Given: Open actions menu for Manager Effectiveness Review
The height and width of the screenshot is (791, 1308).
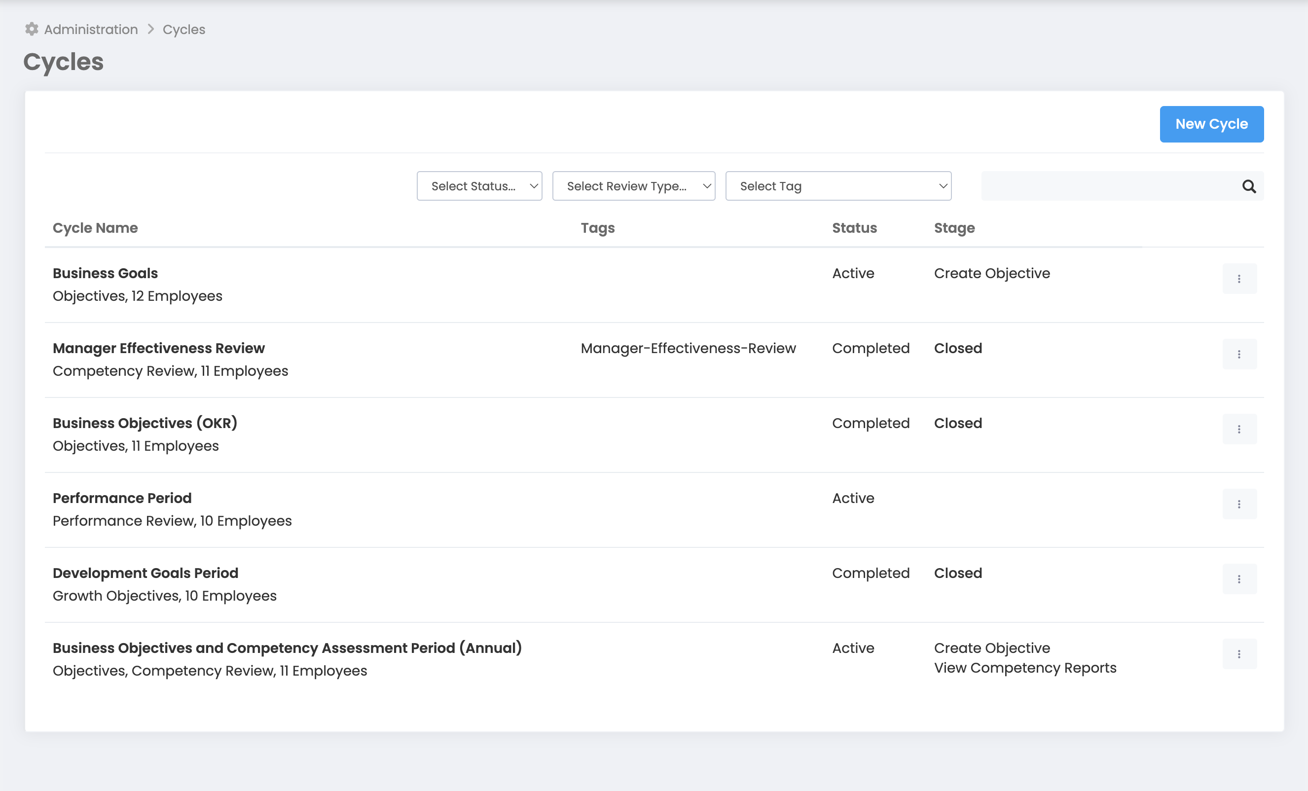Looking at the screenshot, I should tap(1239, 354).
